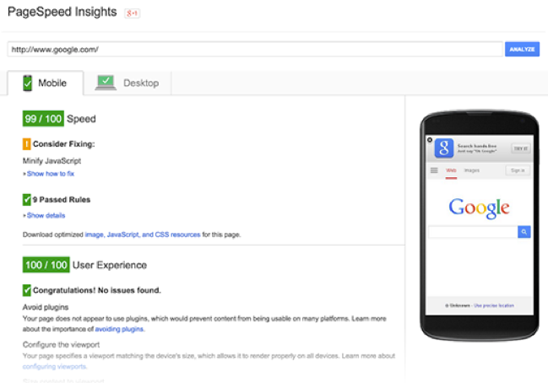Viewport: 548px width, 383px height.
Task: Expand Show how to fix
Action: pyautogui.click(x=51, y=174)
